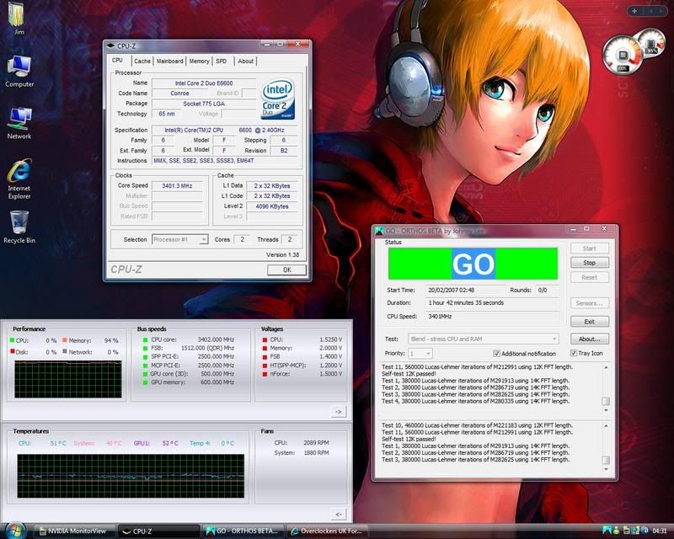Click the CPU-Z title bar icon
Viewport: 674px width, 539px height.
click(x=110, y=45)
